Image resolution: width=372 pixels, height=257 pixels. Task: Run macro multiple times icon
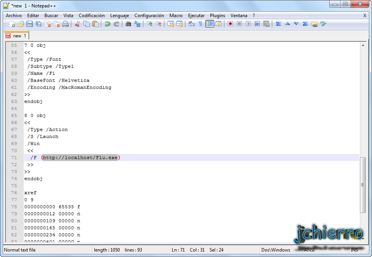257,24
